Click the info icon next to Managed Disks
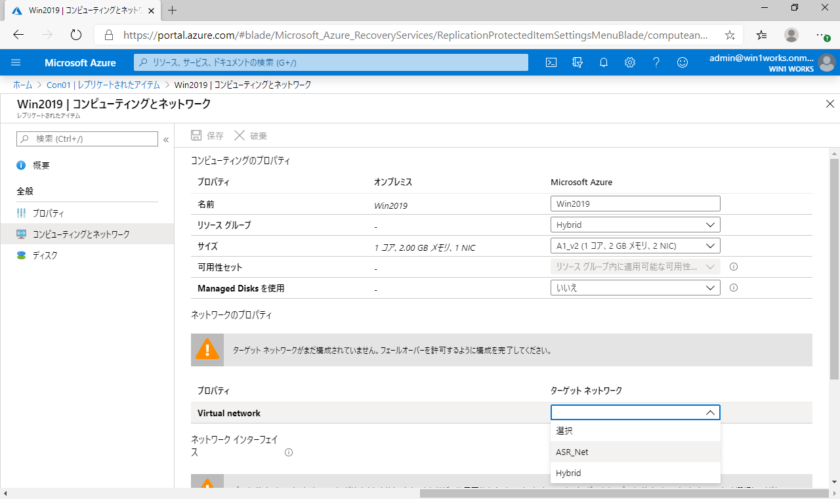Image resolution: width=840 pixels, height=499 pixels. [x=734, y=288]
